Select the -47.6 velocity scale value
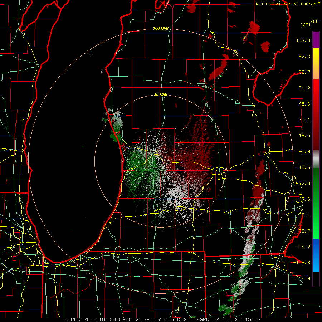 303,199
